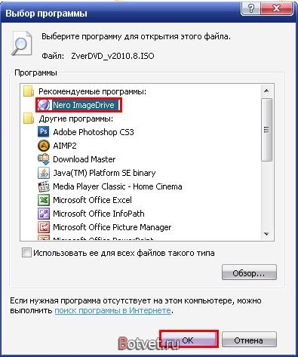Choose Java(TM) Platform SE binary icon

[43, 173]
